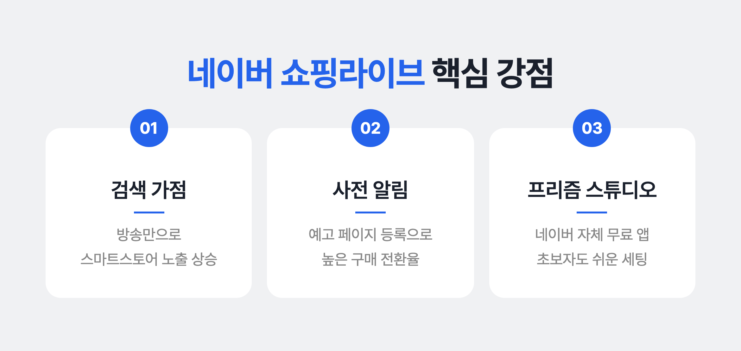Click the blue divider under 사전 알림
741x351 pixels.
(370, 212)
